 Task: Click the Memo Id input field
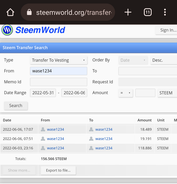click(x=59, y=82)
